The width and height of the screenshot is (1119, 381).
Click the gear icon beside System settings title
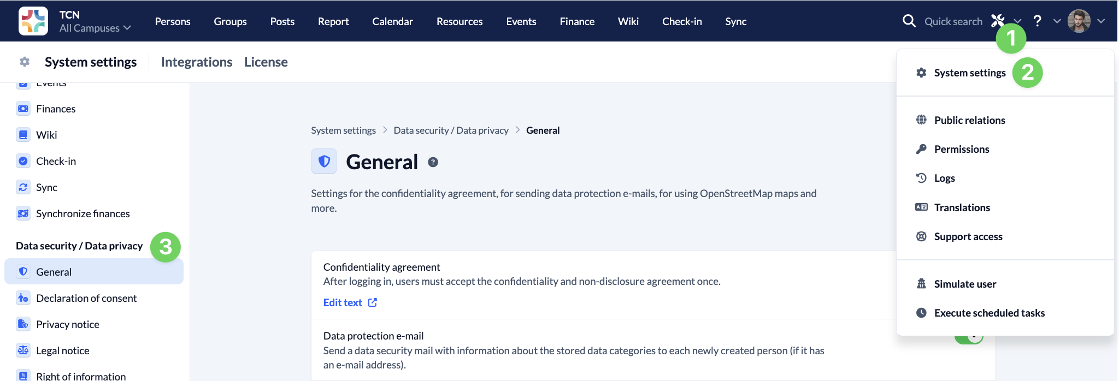[x=25, y=62]
